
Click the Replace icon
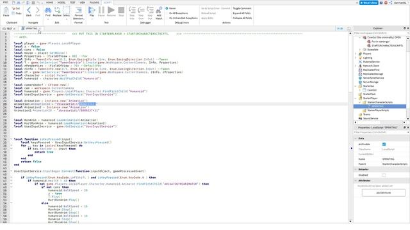[x=57, y=10]
